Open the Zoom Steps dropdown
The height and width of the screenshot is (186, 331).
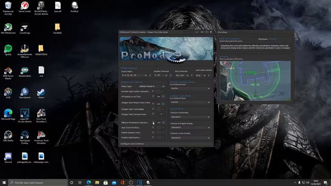[134, 75]
